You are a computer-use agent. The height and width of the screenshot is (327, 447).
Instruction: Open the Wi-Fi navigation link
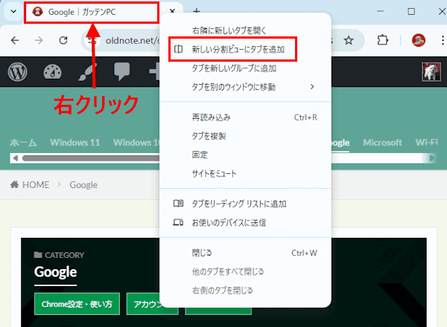point(426,143)
